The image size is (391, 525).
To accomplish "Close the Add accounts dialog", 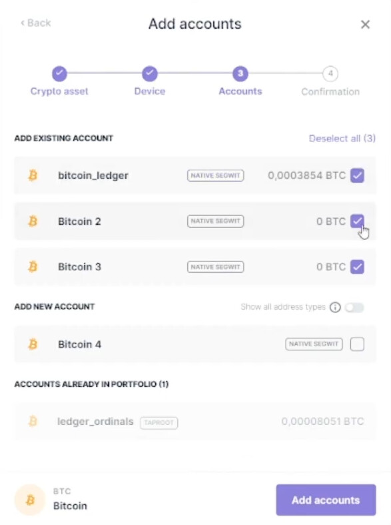I will pos(365,24).
